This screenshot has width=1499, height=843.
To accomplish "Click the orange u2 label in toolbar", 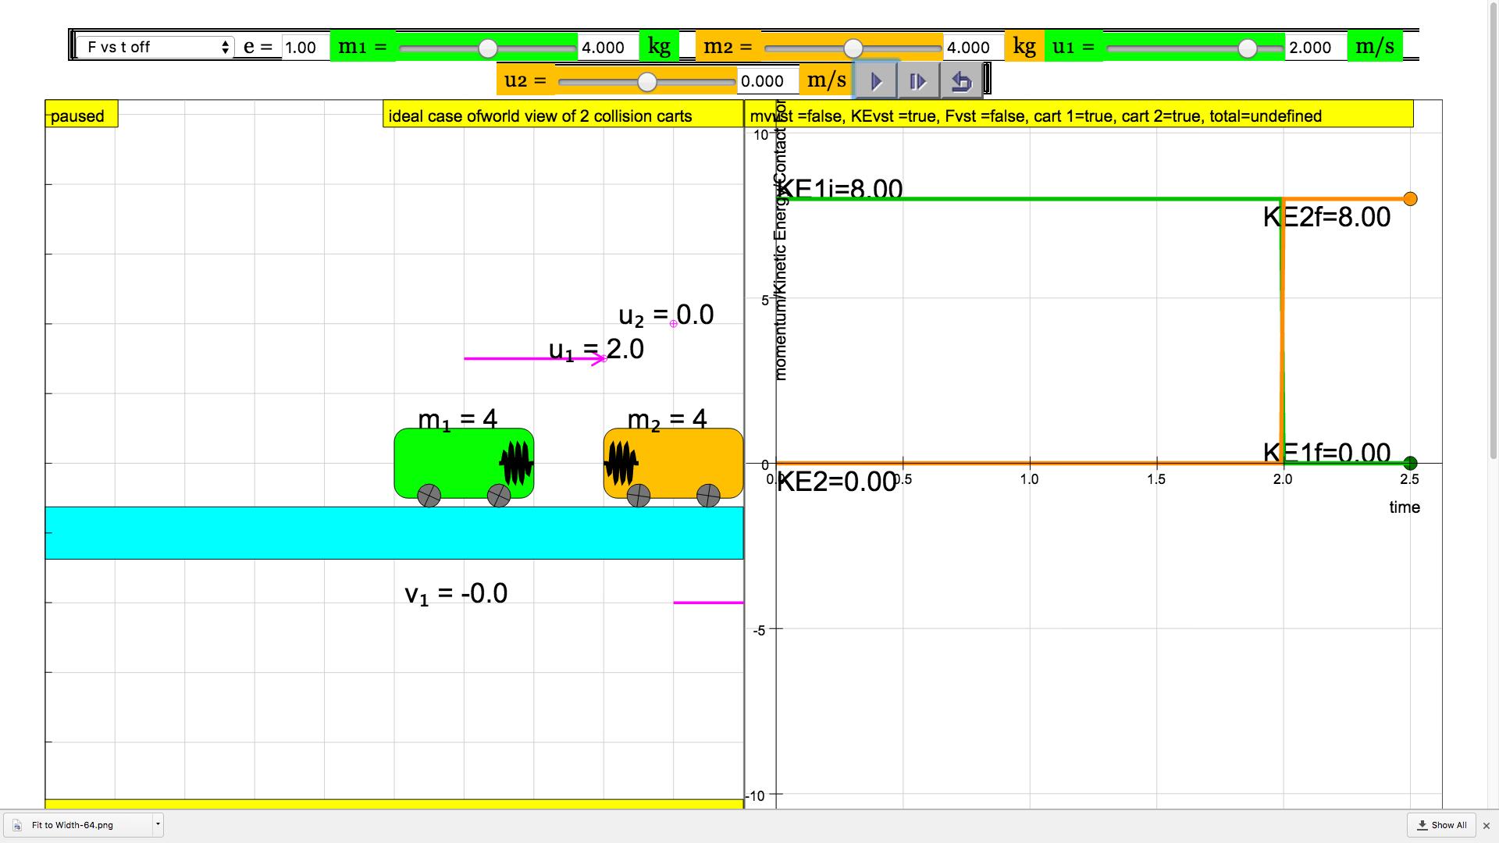I will (525, 80).
